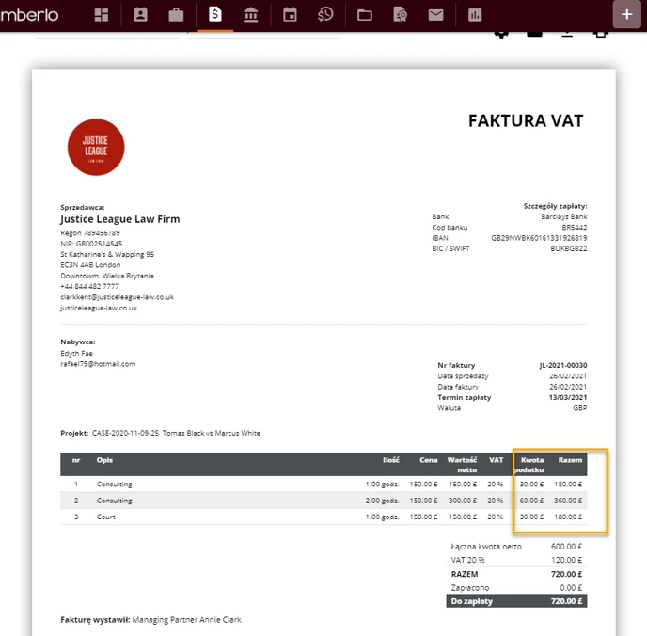This screenshot has width=647, height=636.
Task: Open the Contacts icon in navigation bar
Action: click(140, 15)
